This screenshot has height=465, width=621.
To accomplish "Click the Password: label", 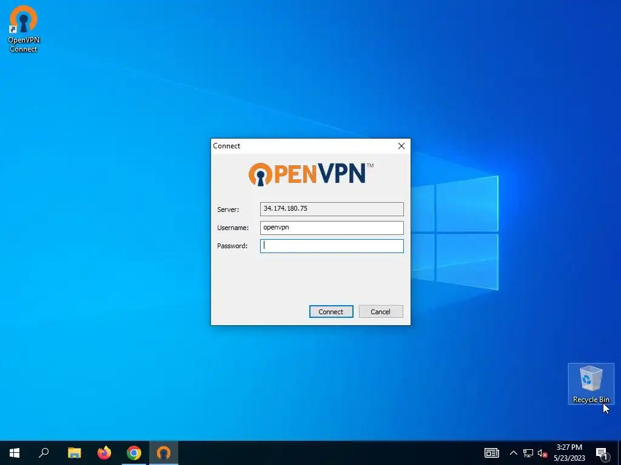I will 232,246.
